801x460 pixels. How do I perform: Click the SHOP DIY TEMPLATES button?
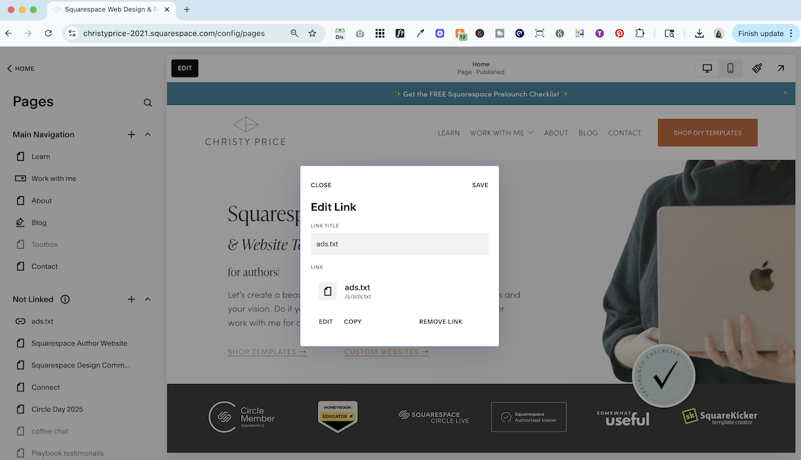coord(708,133)
